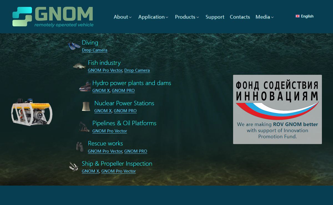333x205 pixels.
Task: Click the fish icon beside Fish industry
Action: coord(79,66)
